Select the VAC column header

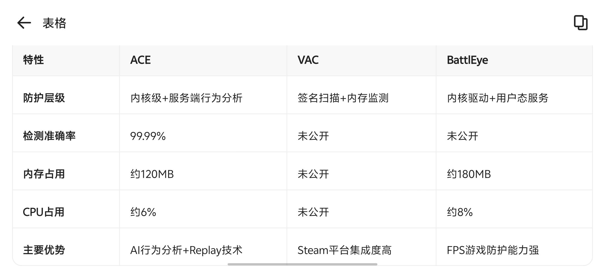308,60
